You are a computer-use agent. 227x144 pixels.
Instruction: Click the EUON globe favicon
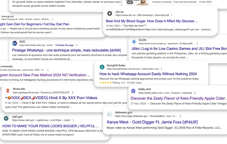(134, 42)
